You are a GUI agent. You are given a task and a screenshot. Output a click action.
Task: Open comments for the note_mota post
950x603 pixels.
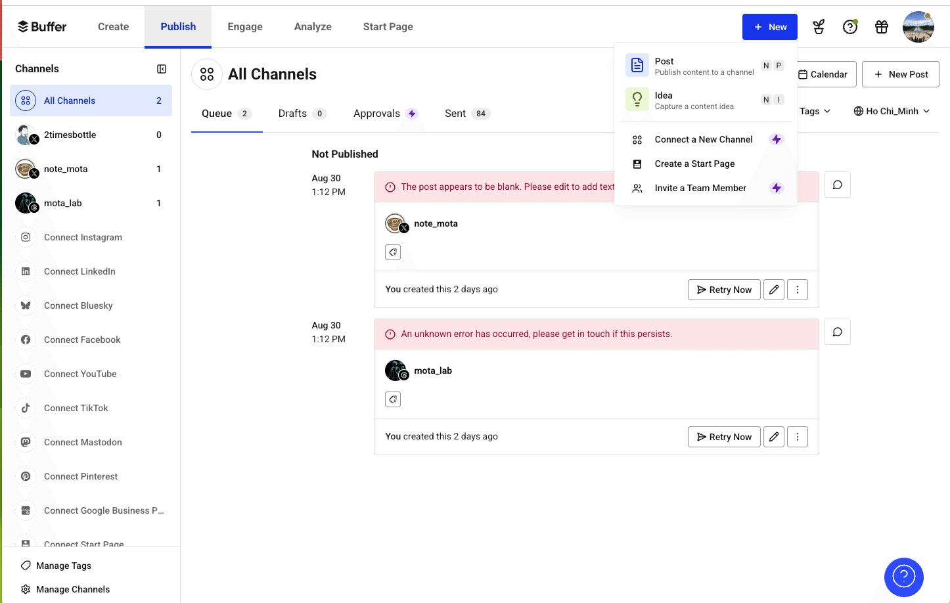tap(838, 185)
